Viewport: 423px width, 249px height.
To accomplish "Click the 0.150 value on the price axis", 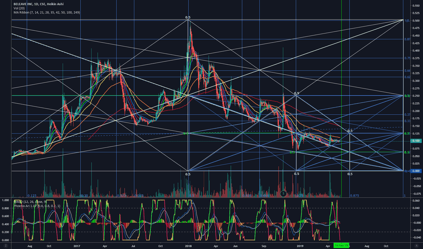I will [x=416, y=126].
